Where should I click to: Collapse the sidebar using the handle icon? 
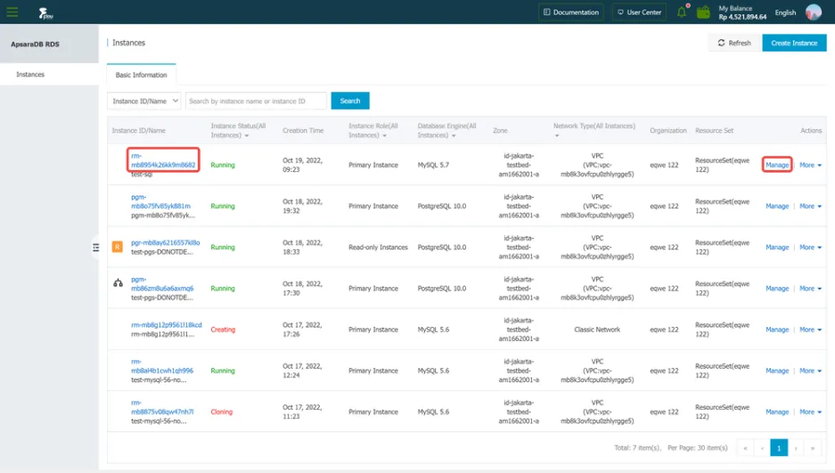pyautogui.click(x=96, y=248)
